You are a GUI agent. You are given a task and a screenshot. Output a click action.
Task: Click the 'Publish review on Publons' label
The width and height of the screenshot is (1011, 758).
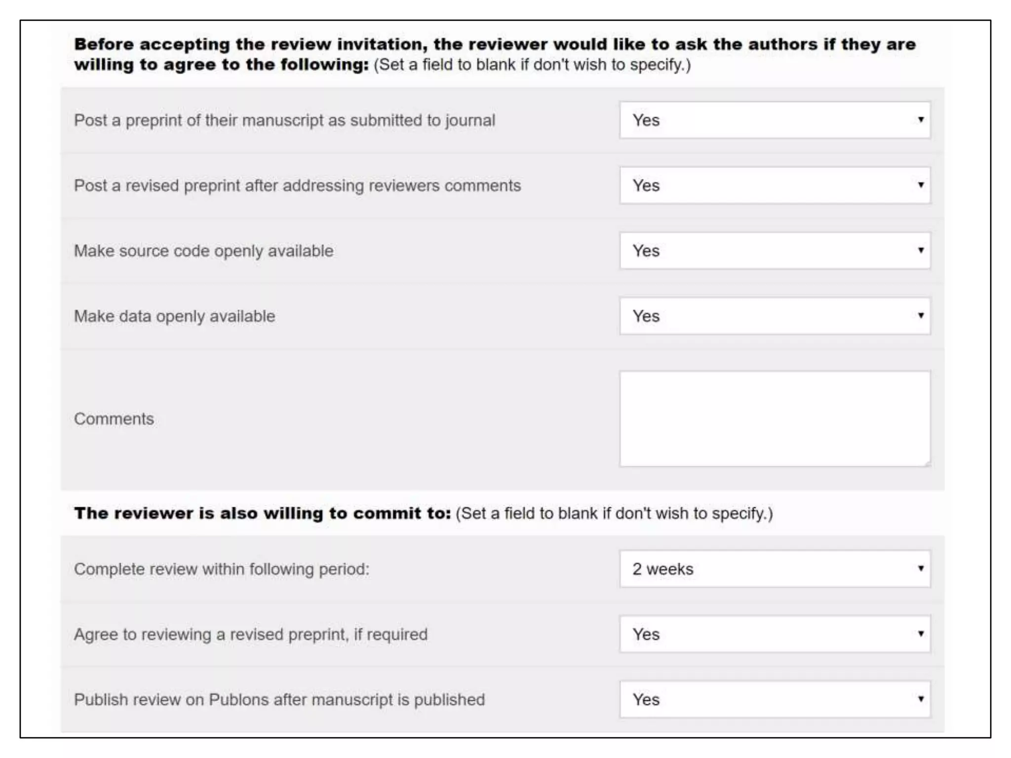pos(279,700)
